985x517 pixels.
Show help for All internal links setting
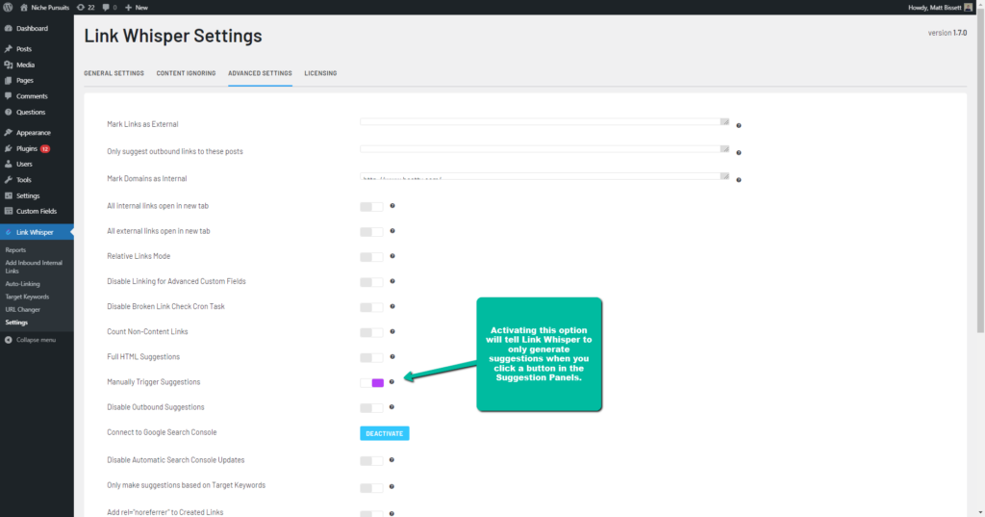tap(392, 206)
